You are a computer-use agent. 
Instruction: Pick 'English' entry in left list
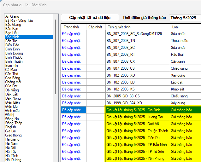point(11,127)
